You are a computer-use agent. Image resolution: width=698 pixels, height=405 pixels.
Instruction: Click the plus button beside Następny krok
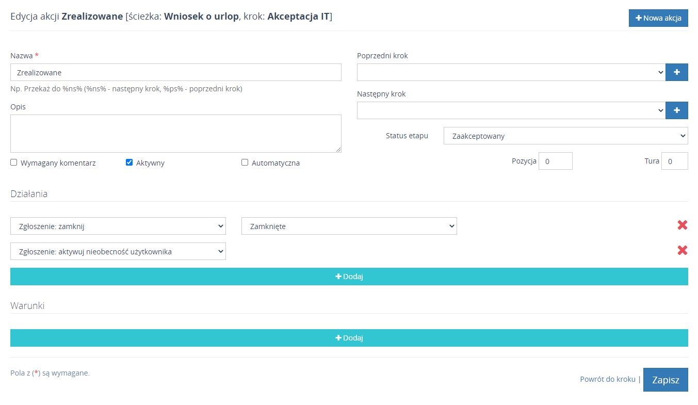(x=676, y=110)
